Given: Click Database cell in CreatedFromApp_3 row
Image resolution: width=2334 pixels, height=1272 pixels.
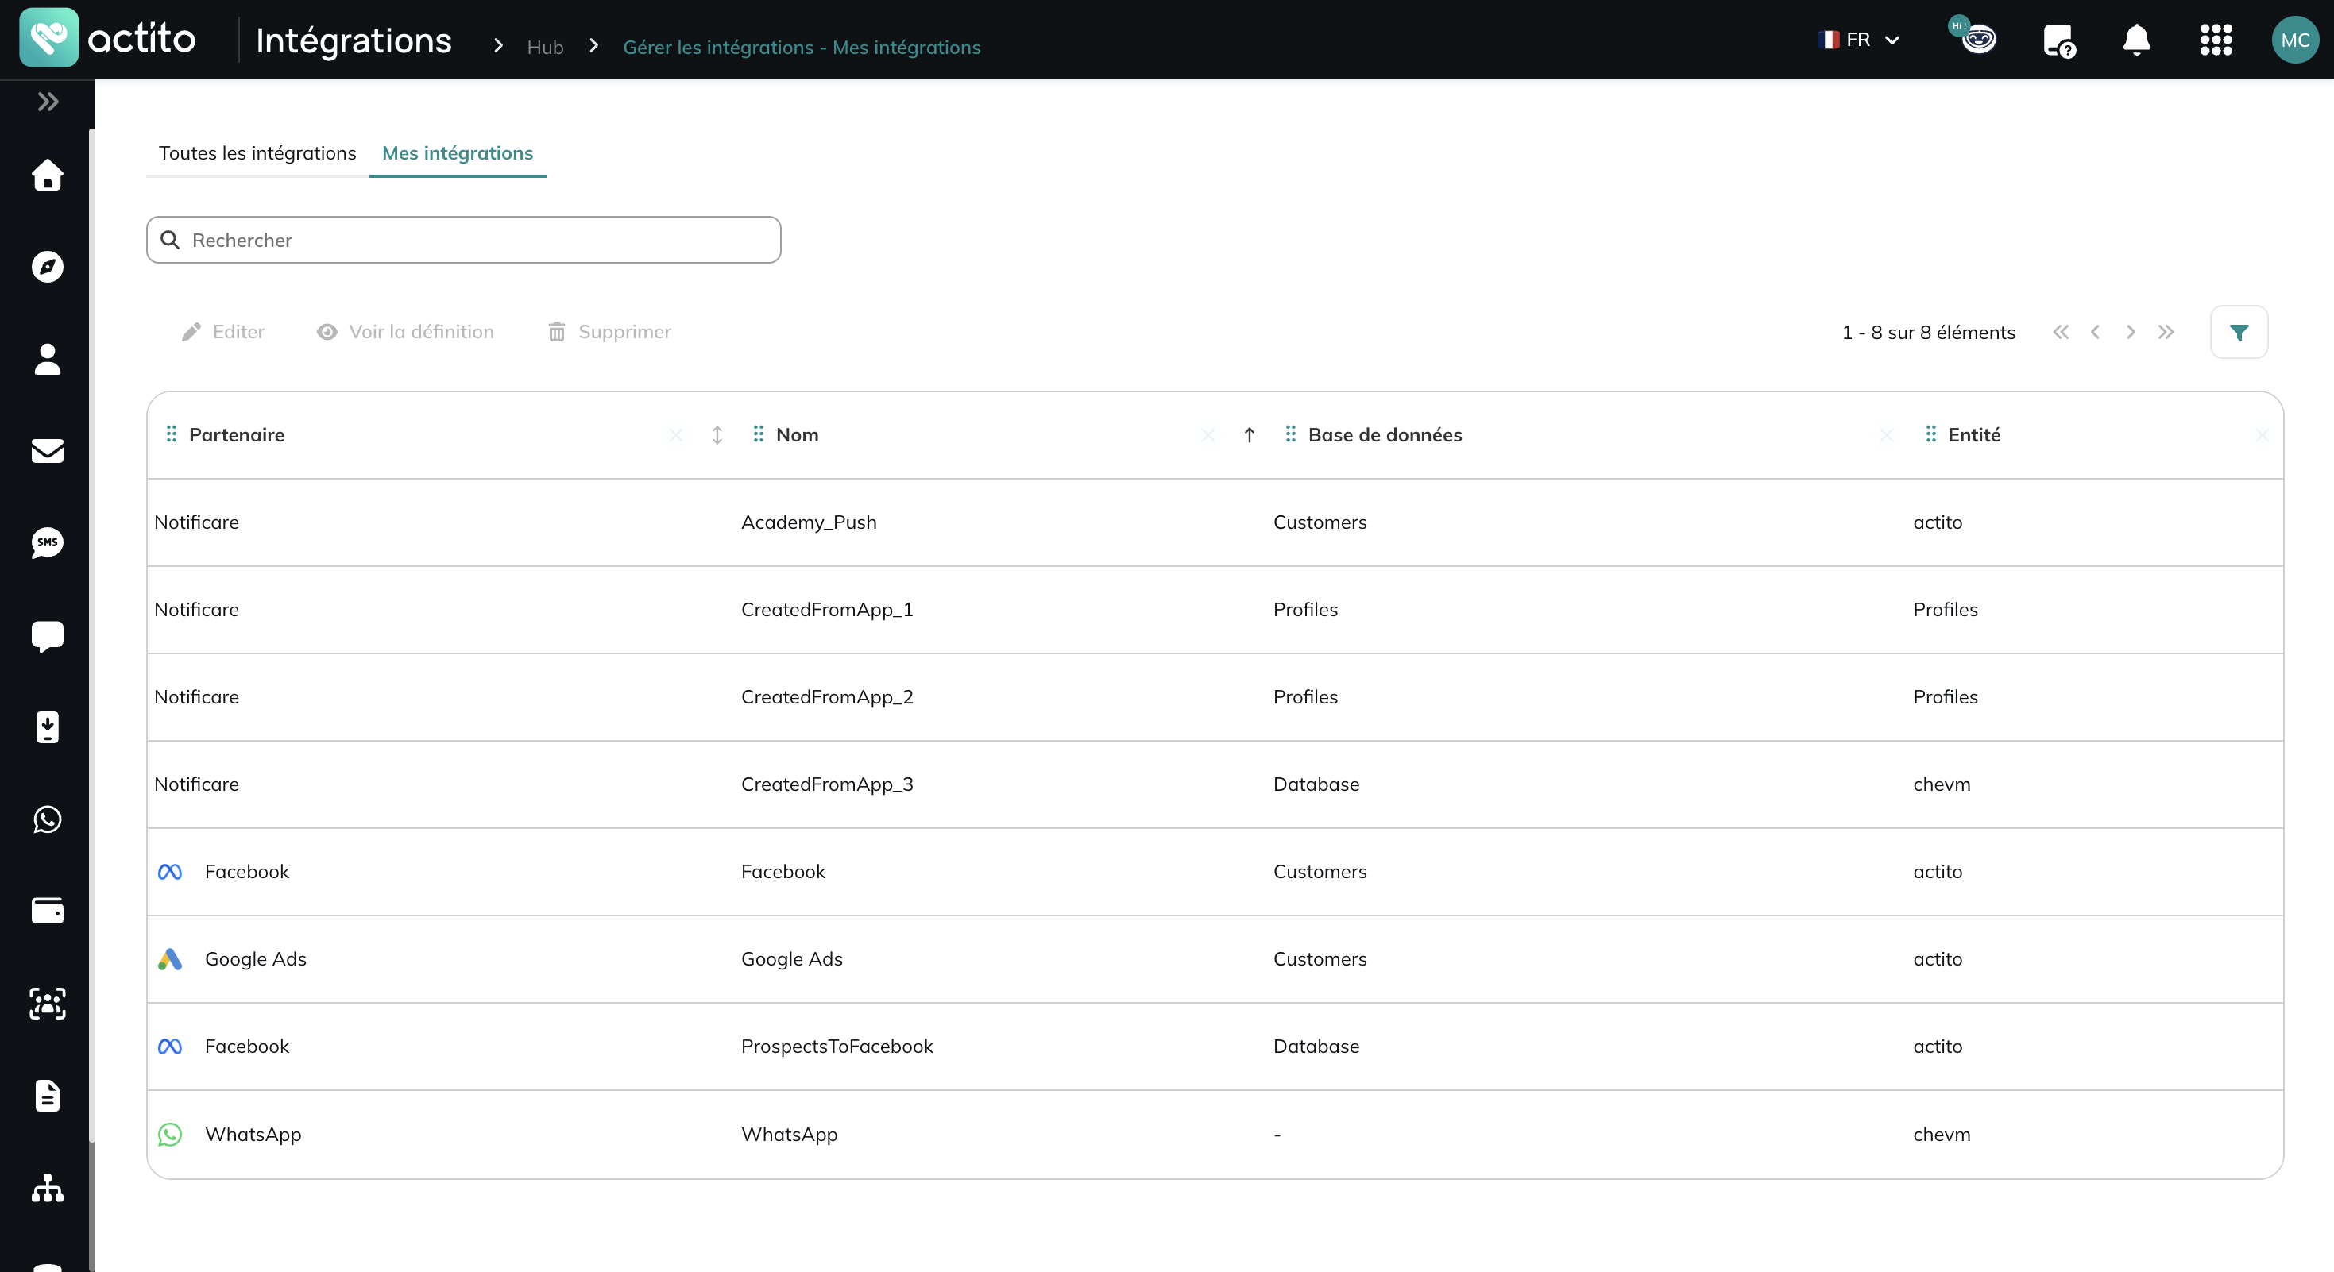Looking at the screenshot, I should pos(1316,785).
